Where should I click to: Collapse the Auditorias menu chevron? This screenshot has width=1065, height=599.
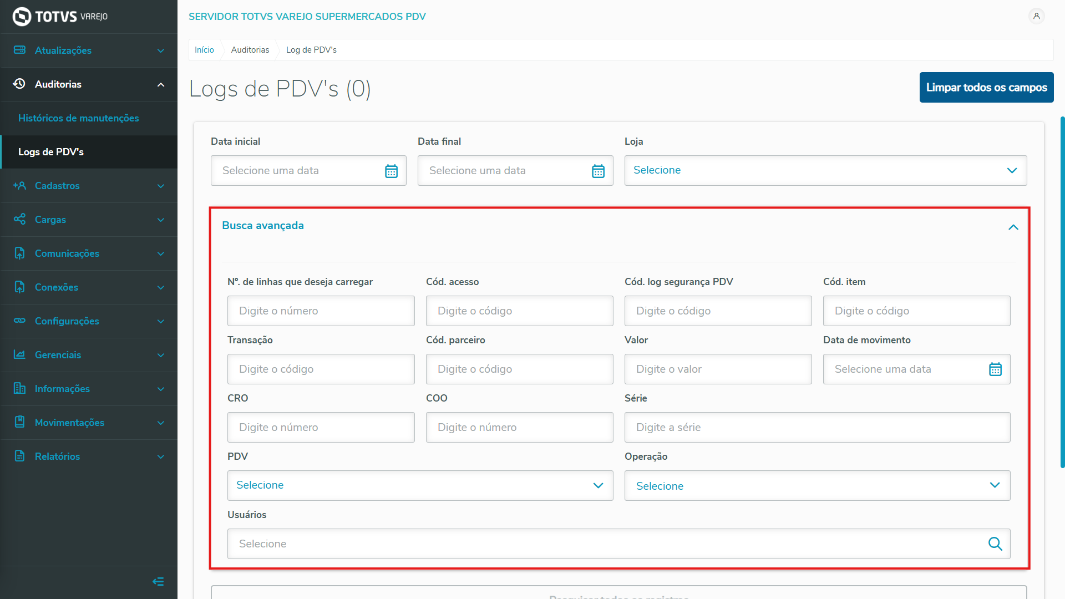[161, 84]
